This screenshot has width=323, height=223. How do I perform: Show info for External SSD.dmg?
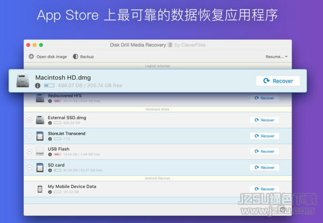(x=50, y=123)
